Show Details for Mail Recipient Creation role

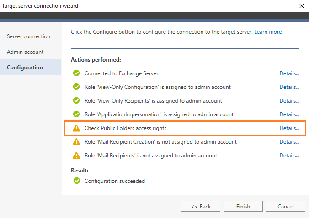pyautogui.click(x=289, y=142)
